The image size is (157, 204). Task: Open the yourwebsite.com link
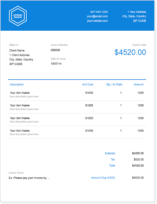click(97, 21)
